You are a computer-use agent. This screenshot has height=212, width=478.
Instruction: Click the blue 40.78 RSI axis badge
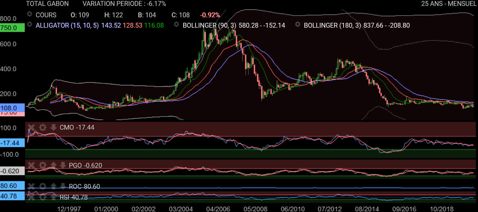coord(12,196)
